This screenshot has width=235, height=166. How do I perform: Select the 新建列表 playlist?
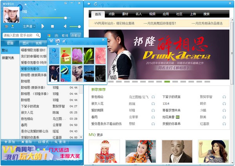pos(10,58)
